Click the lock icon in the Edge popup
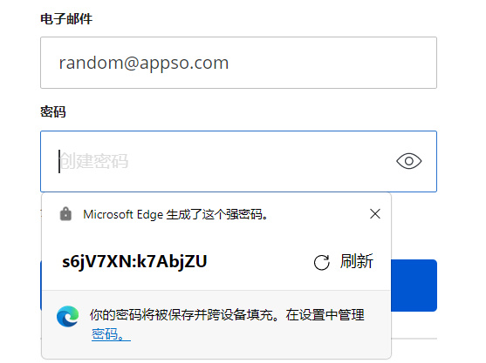Viewport: 486px width, 363px height. point(65,214)
